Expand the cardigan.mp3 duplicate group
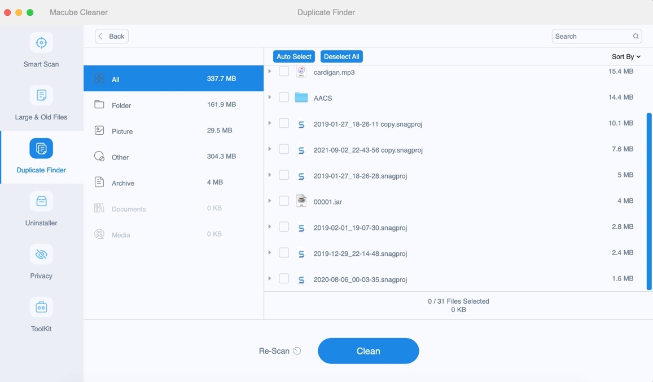 (x=269, y=72)
